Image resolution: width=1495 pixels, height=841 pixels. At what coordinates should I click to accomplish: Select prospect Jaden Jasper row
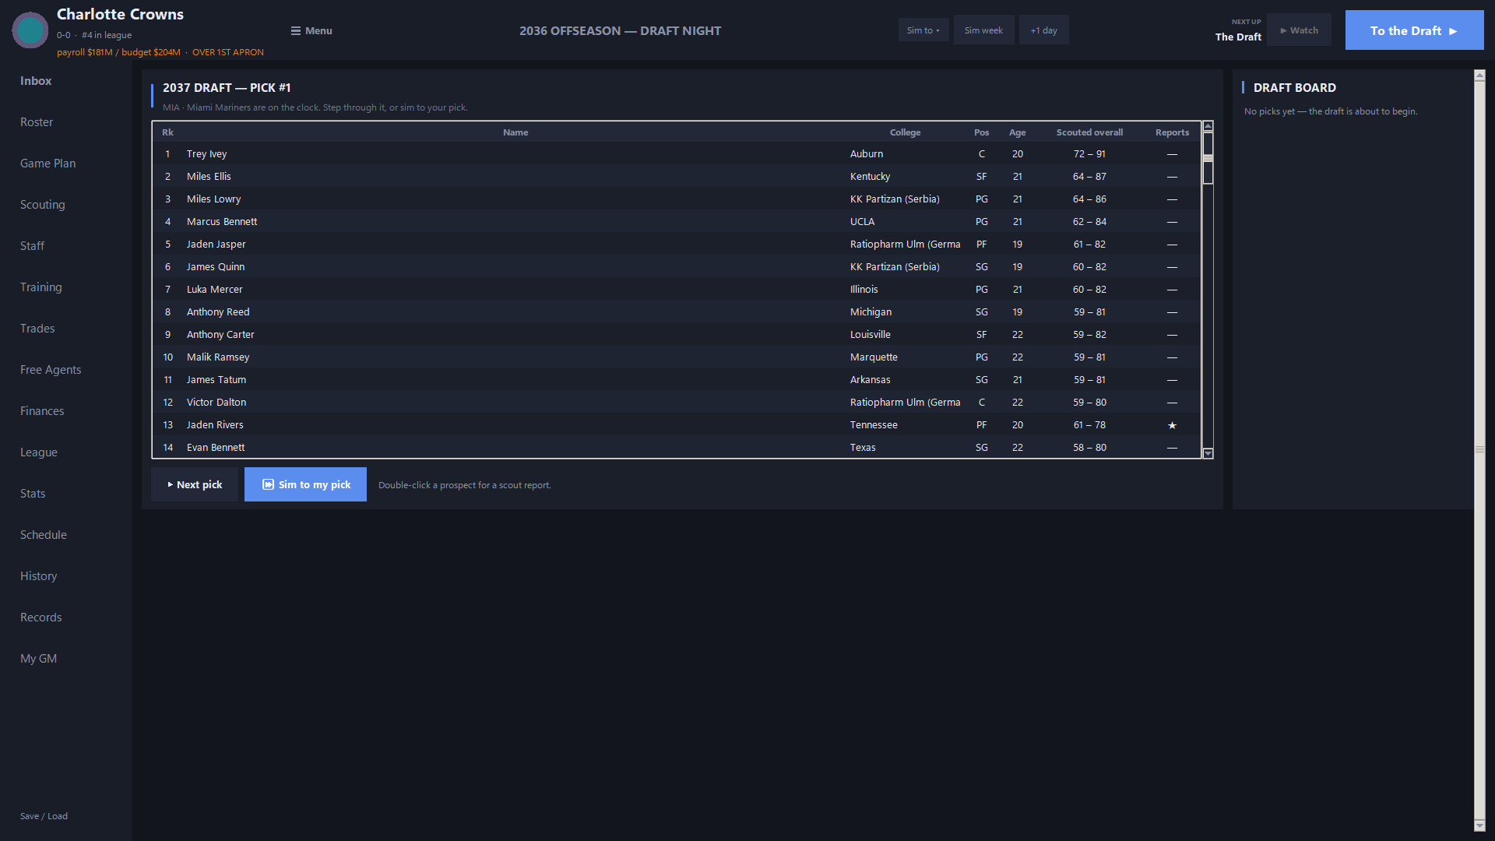click(676, 245)
